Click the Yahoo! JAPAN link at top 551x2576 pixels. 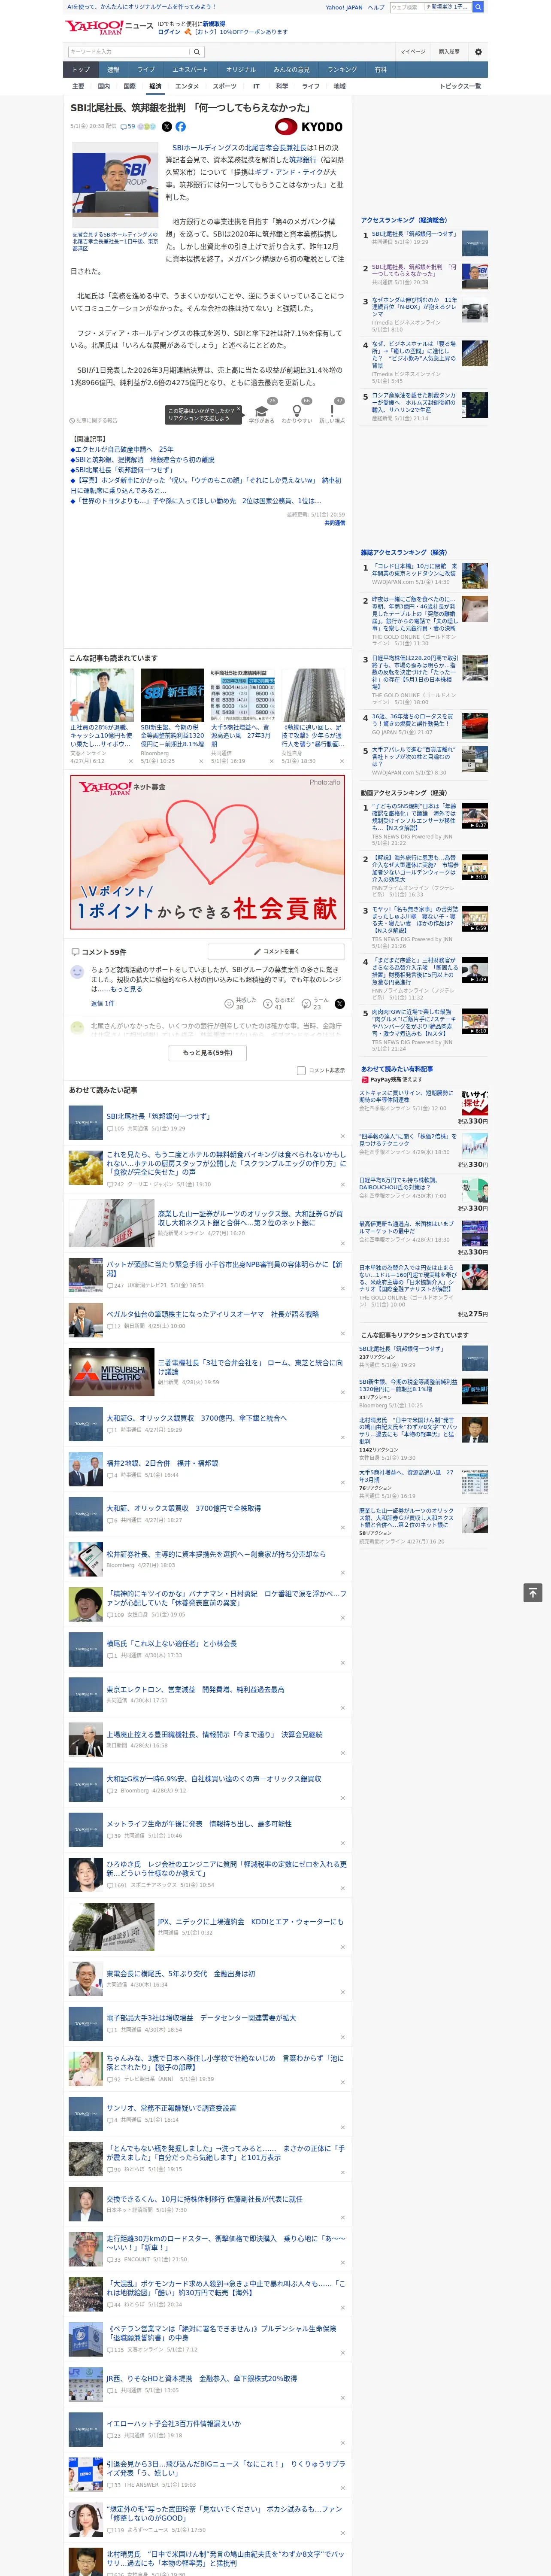click(344, 7)
